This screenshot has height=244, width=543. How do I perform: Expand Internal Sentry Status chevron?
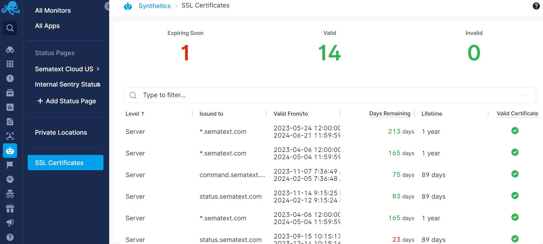pos(99,84)
